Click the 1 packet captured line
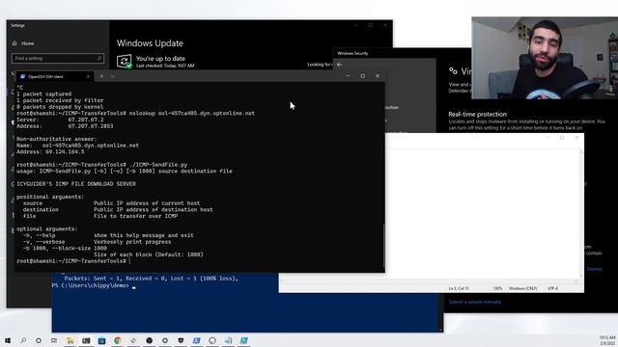 (44, 94)
